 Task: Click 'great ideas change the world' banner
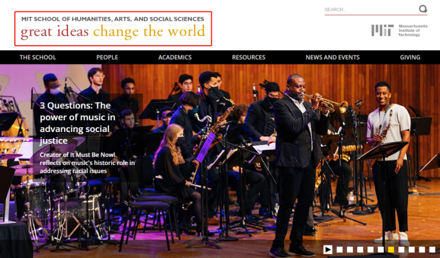click(x=113, y=29)
